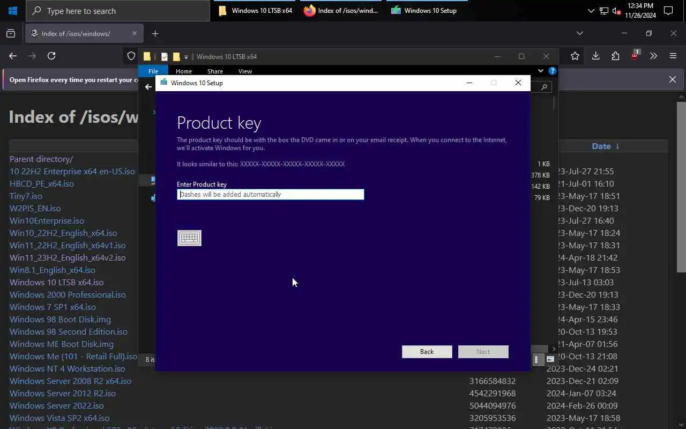Image resolution: width=686 pixels, height=429 pixels.
Task: Go back in Firefox
Action: point(13,56)
